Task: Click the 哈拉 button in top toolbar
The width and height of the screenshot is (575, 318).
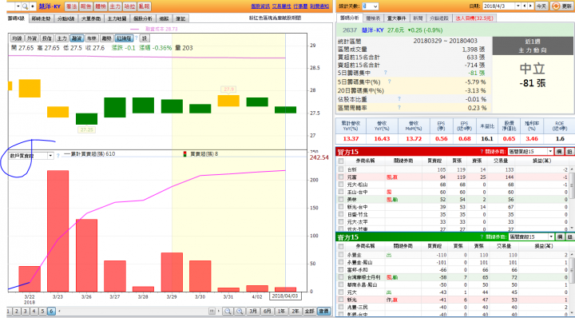Action: pyautogui.click(x=129, y=6)
